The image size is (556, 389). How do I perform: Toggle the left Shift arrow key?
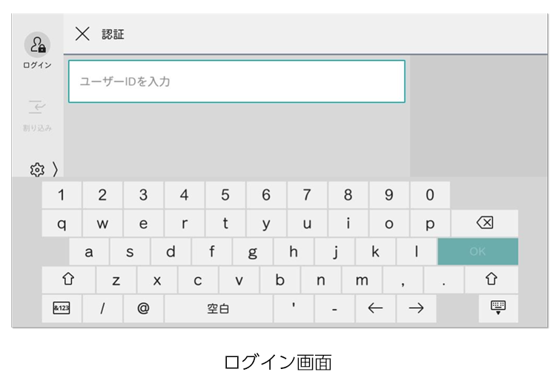tap(68, 280)
